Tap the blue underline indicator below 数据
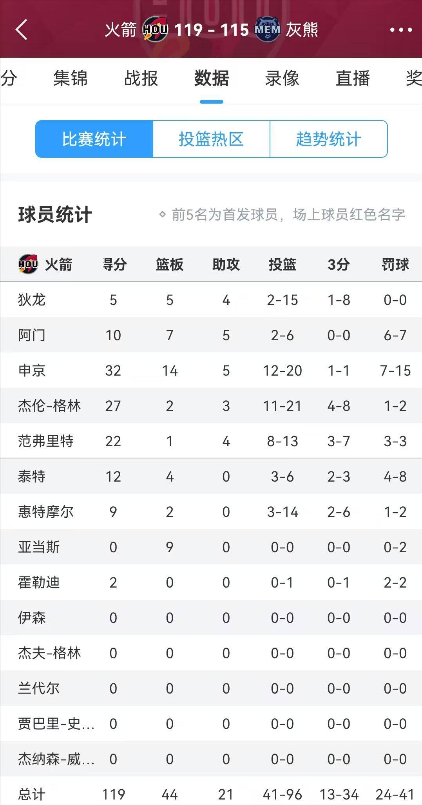Screen dimensions: 422x805 [212, 101]
